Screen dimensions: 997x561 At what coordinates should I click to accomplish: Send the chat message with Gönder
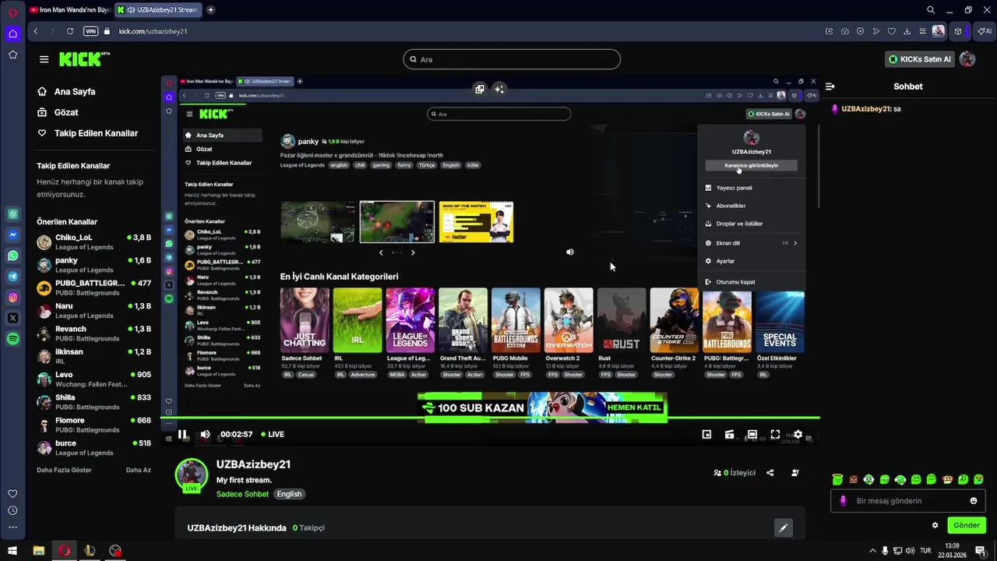(967, 525)
